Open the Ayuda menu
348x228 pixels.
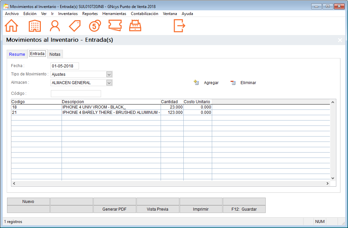187,14
